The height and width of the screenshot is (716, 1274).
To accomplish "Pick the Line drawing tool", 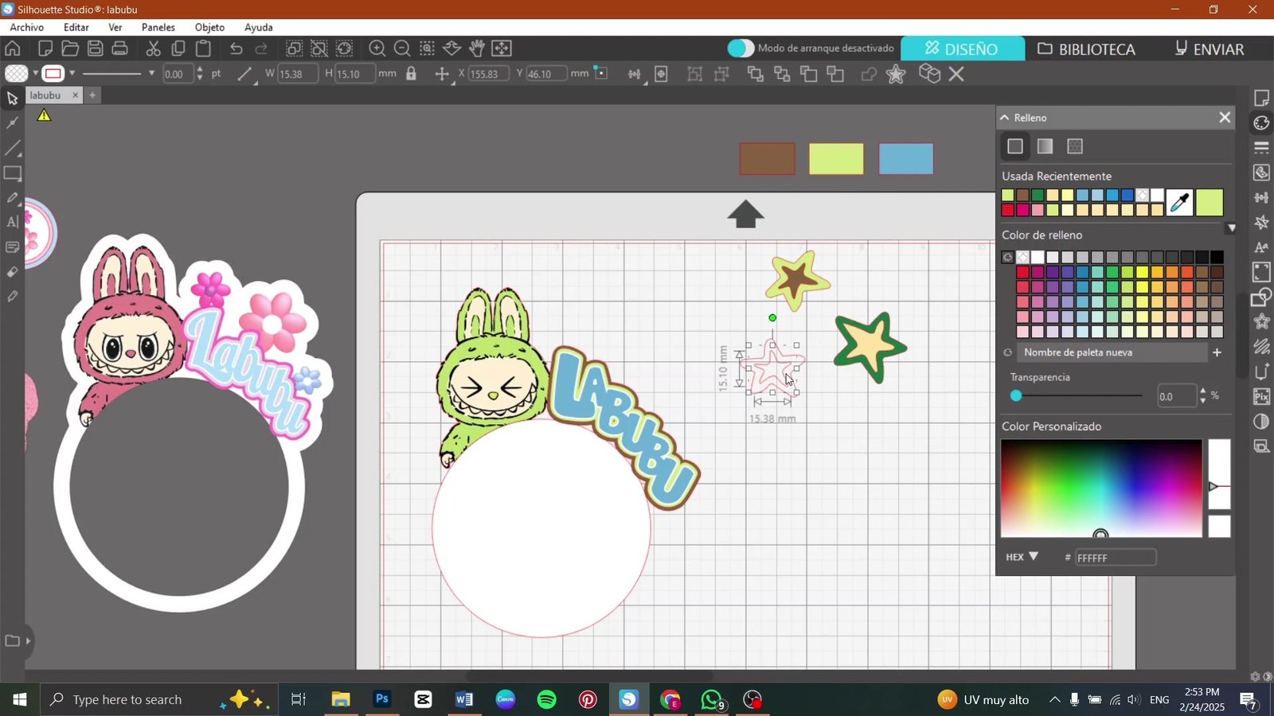I will [12, 148].
